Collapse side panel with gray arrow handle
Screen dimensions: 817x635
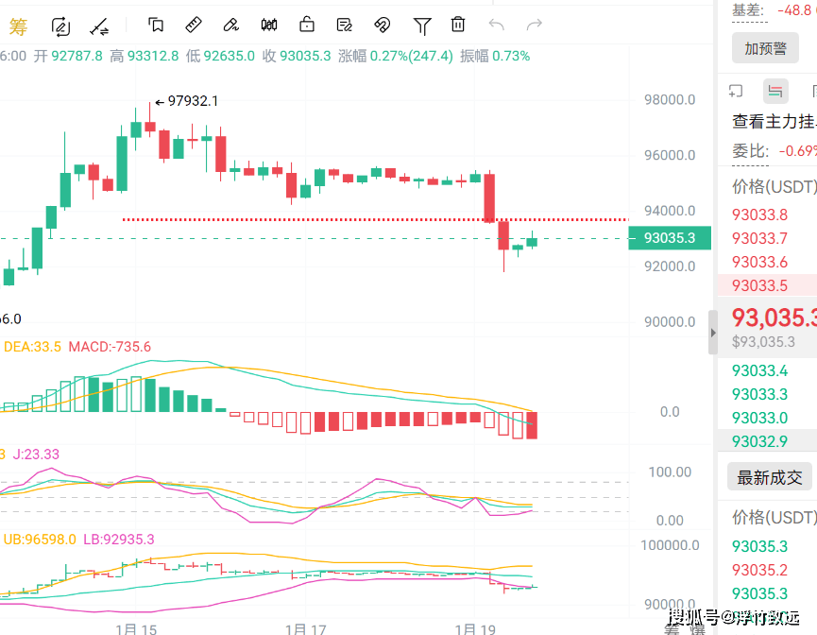(712, 332)
